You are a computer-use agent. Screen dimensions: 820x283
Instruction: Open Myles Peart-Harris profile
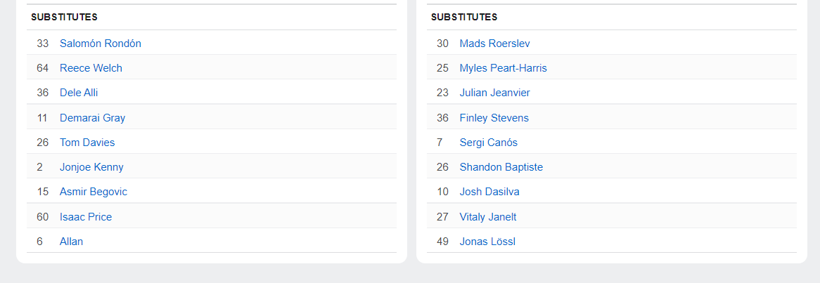503,68
